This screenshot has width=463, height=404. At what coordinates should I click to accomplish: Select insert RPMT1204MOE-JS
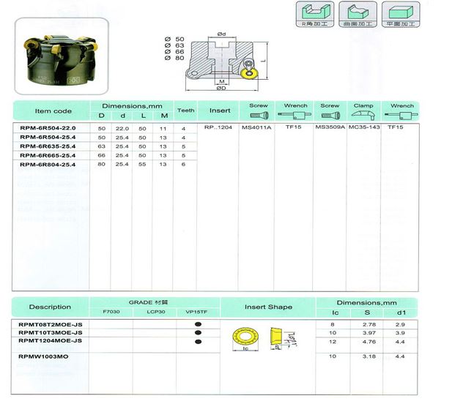tap(51, 340)
